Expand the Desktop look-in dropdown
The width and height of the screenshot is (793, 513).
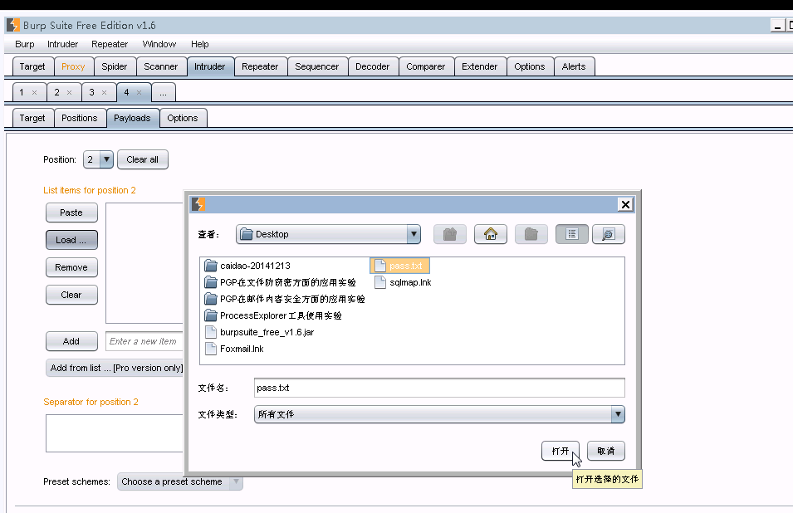tap(414, 234)
